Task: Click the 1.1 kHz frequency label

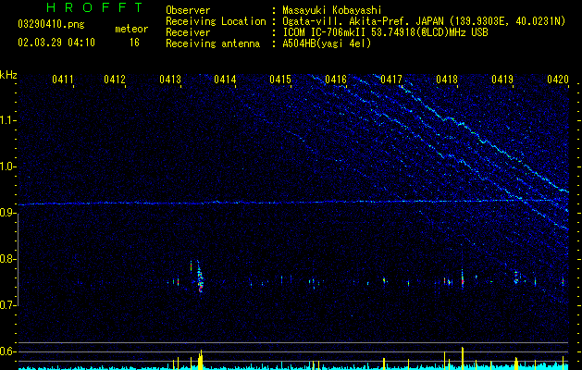Action: pyautogui.click(x=7, y=120)
